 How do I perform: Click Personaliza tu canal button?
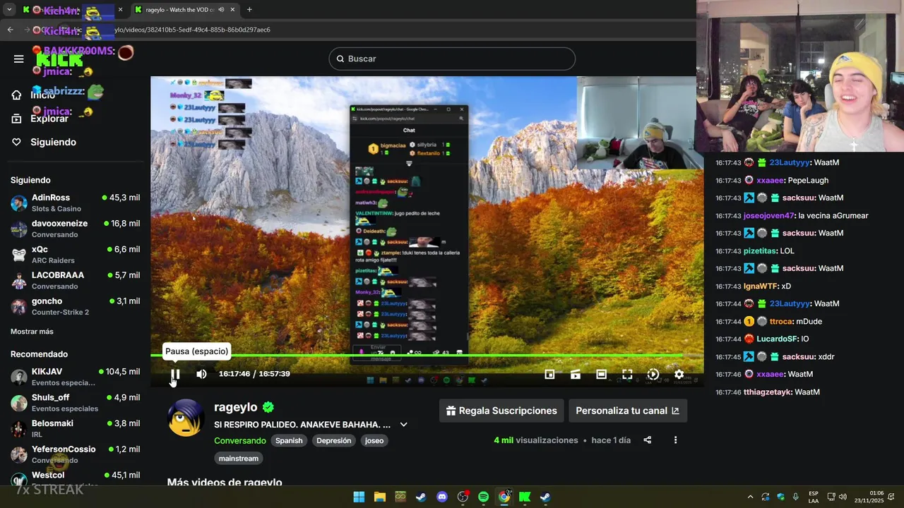627,411
